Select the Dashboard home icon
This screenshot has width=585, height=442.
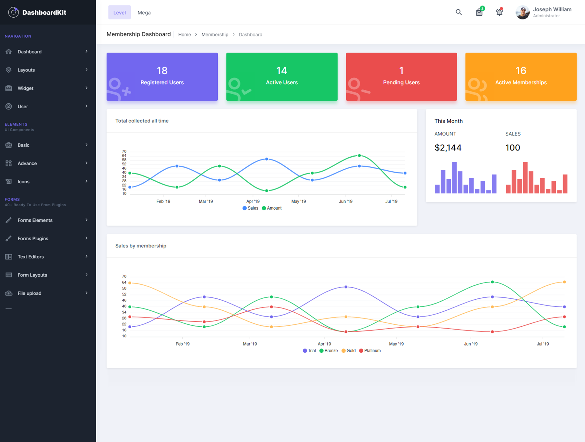tap(9, 51)
